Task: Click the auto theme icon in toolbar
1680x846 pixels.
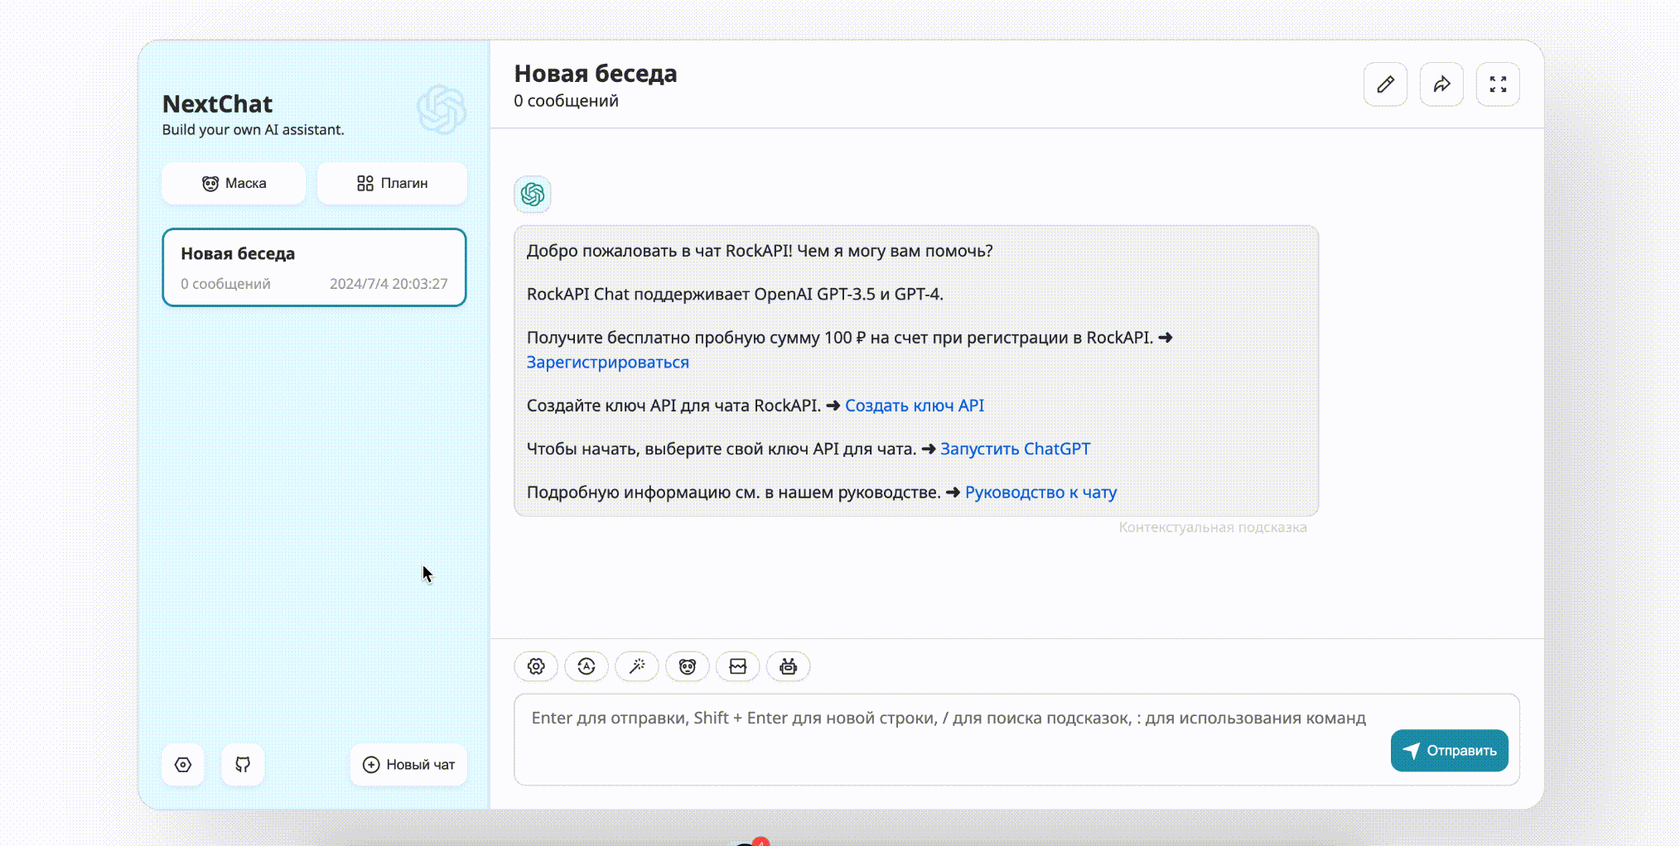Action: click(x=587, y=666)
